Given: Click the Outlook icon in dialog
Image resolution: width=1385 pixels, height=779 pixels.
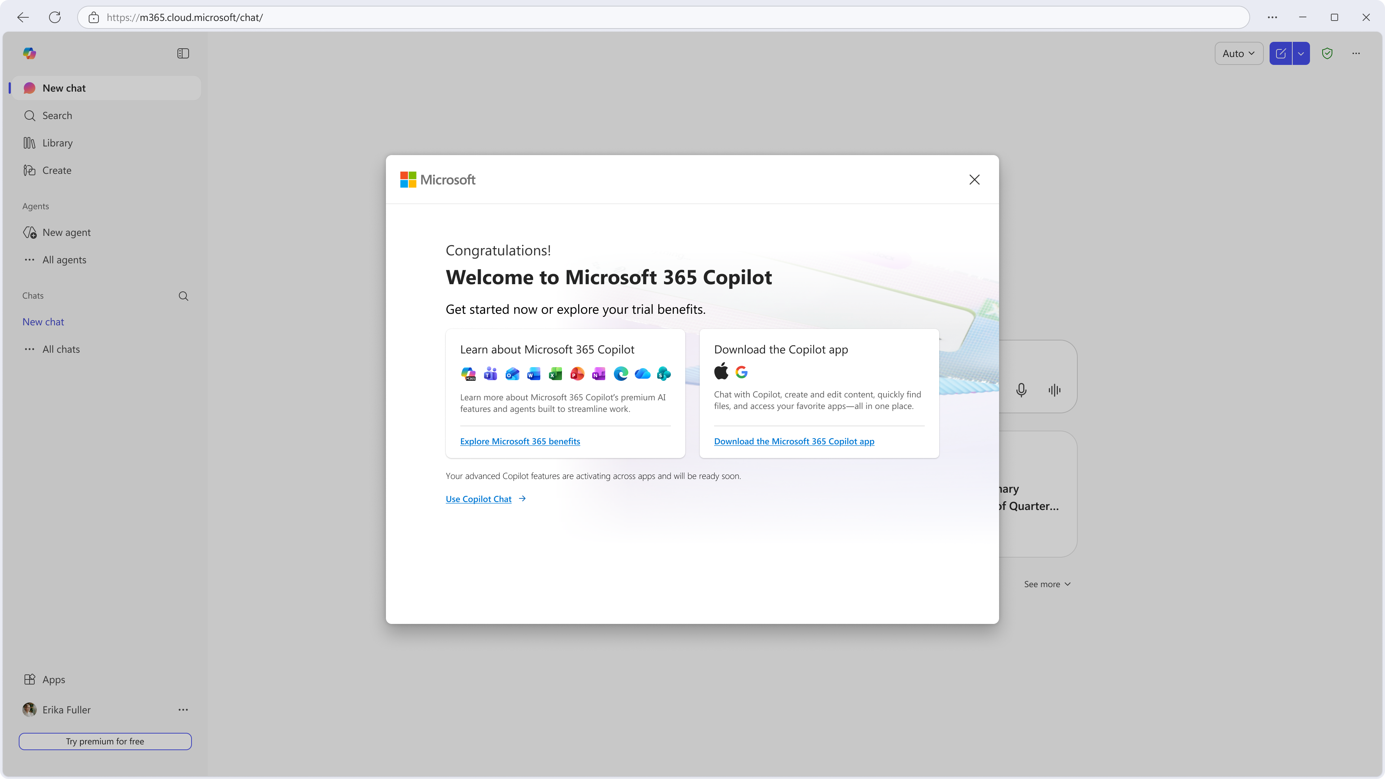Looking at the screenshot, I should coord(512,374).
